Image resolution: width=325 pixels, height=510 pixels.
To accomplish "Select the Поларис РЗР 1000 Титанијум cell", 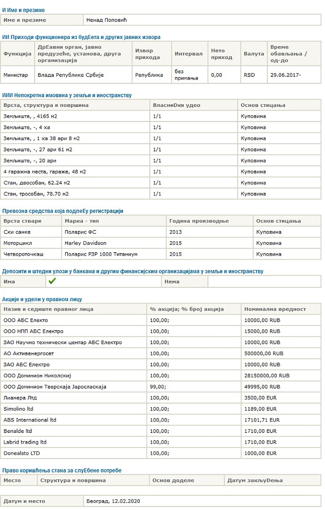I will [114, 254].
